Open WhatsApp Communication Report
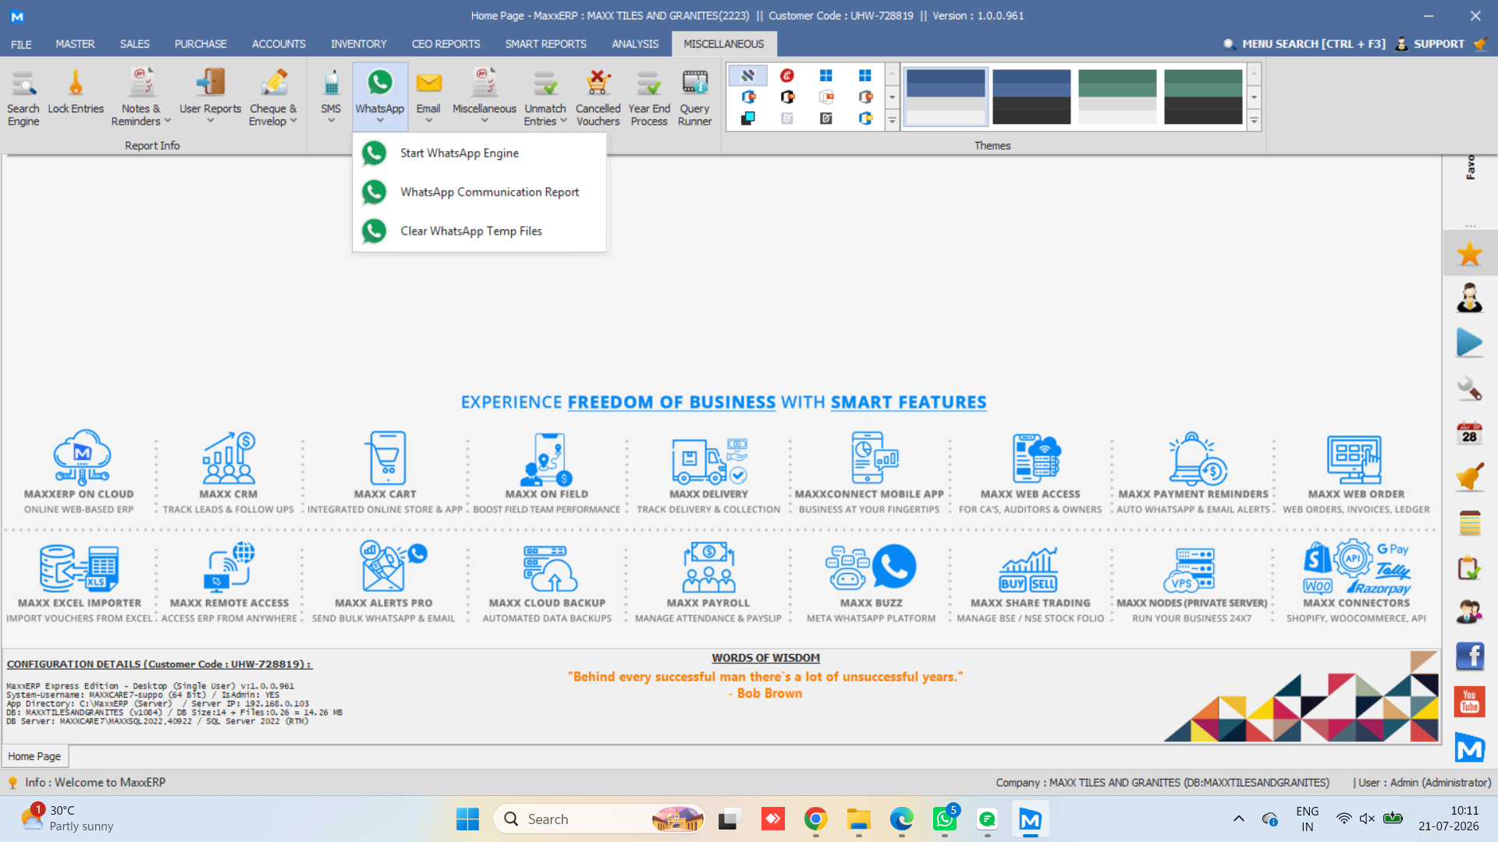Viewport: 1498px width, 842px height. click(x=479, y=192)
